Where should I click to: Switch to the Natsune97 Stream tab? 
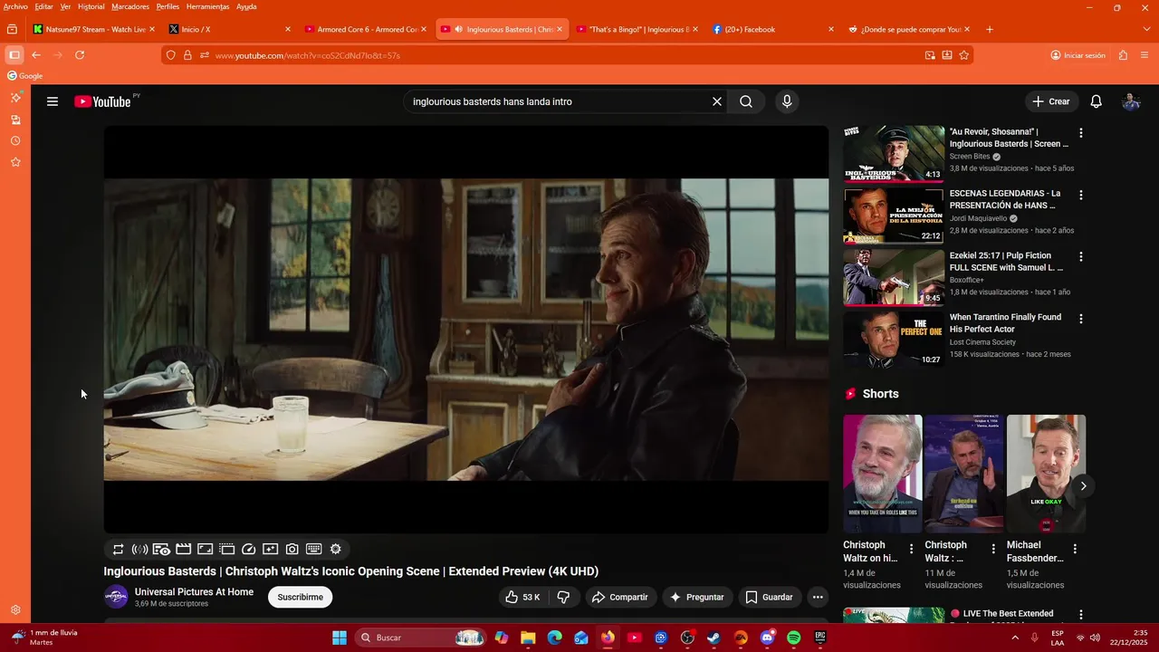(x=94, y=29)
